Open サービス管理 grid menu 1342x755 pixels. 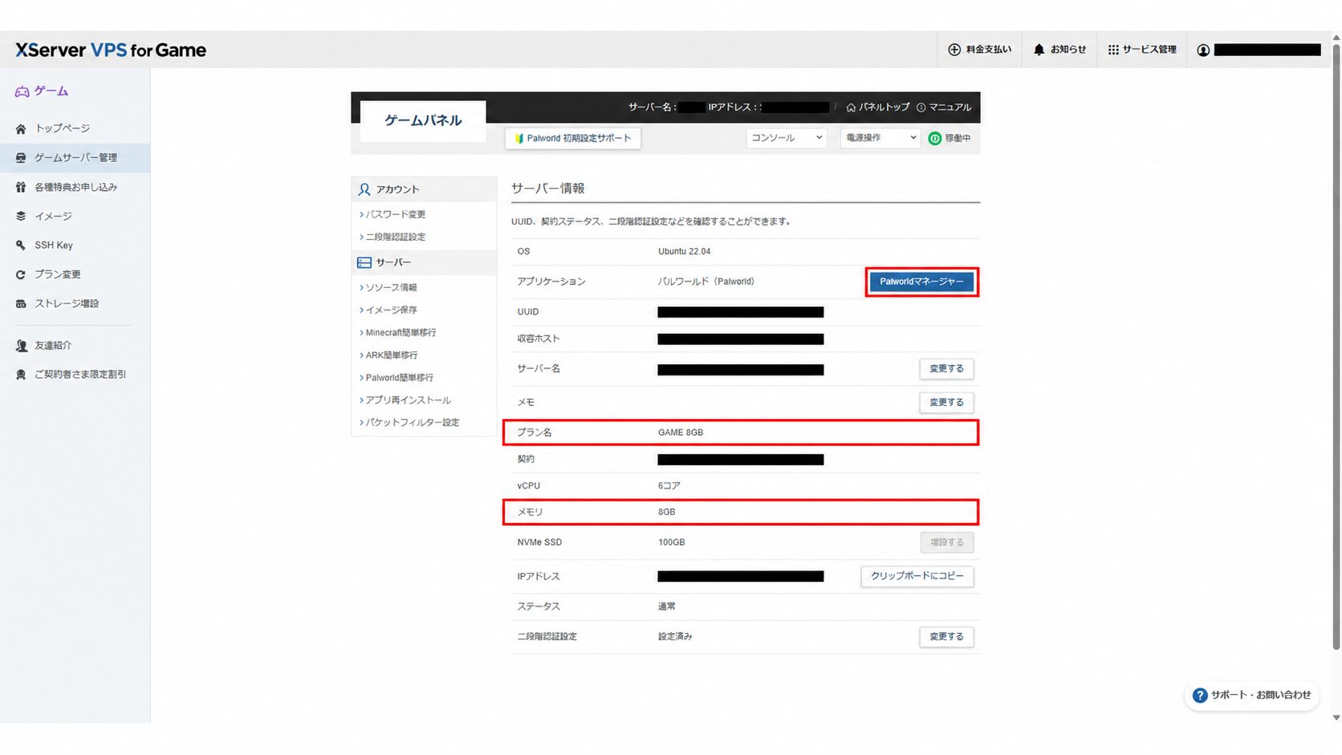[1142, 50]
